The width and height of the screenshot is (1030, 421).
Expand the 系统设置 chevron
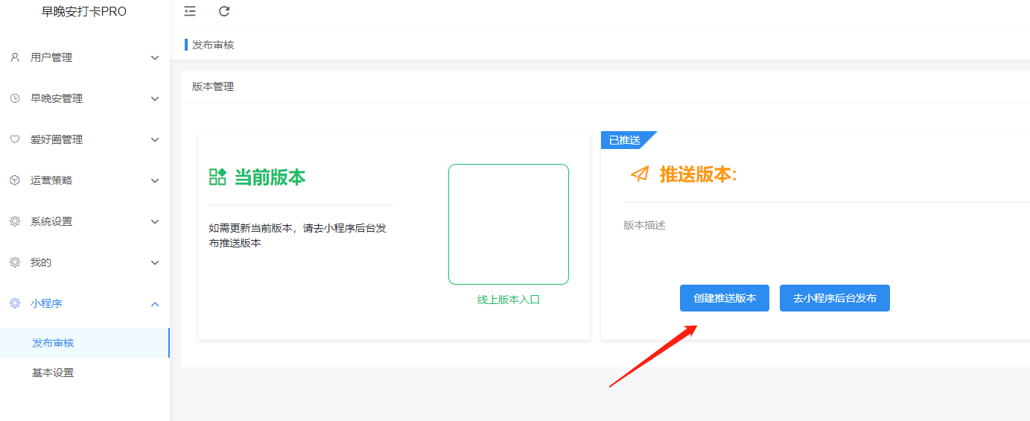[x=155, y=221]
